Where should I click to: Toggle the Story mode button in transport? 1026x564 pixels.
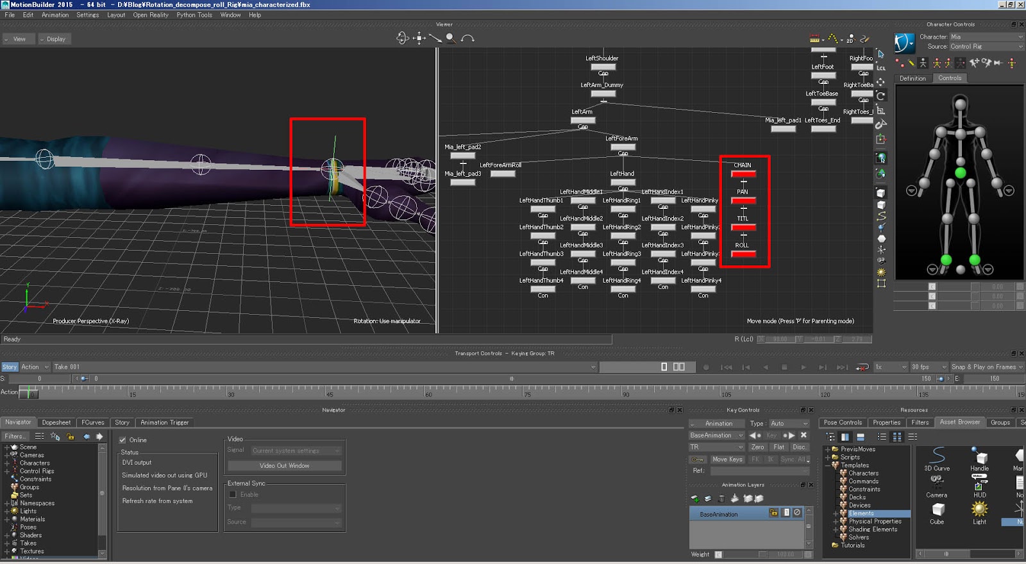tap(10, 367)
